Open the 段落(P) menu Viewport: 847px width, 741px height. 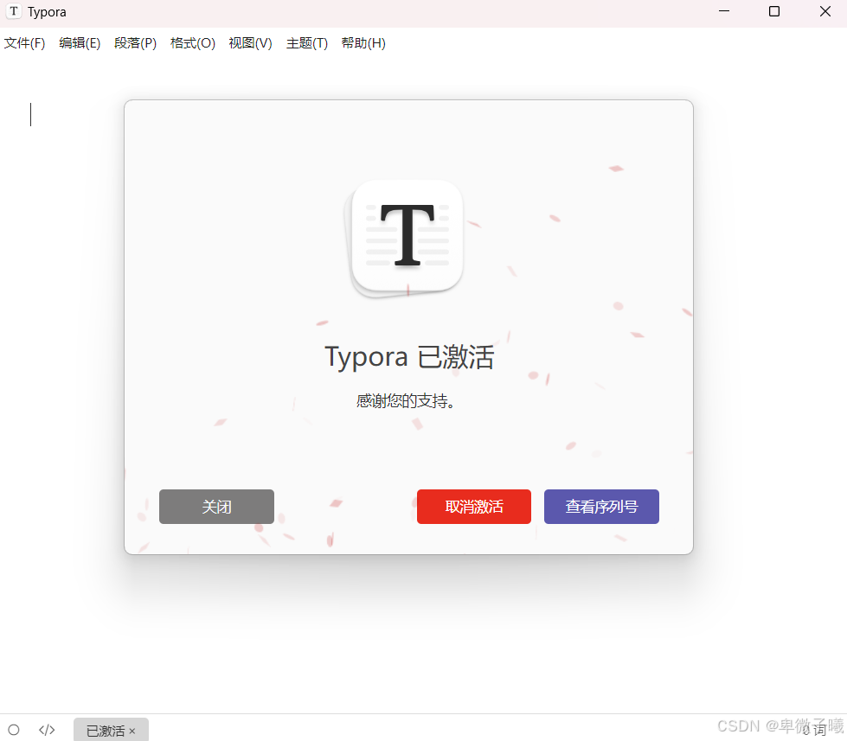[x=135, y=43]
